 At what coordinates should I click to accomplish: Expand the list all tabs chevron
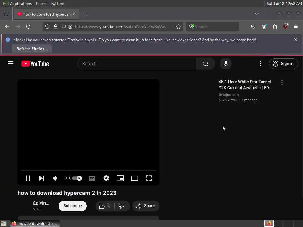257,14
